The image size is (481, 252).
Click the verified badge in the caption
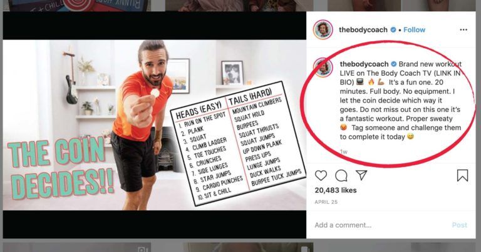click(393, 64)
